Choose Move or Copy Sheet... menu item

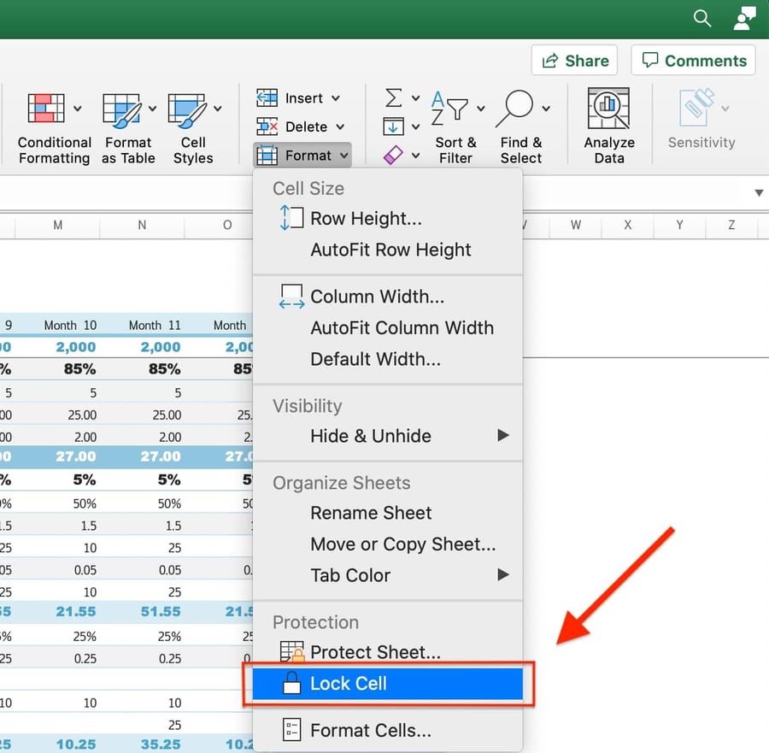[x=387, y=544]
